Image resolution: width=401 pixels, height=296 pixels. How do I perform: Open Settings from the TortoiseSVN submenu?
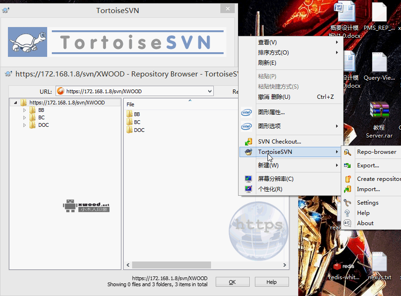(372, 203)
